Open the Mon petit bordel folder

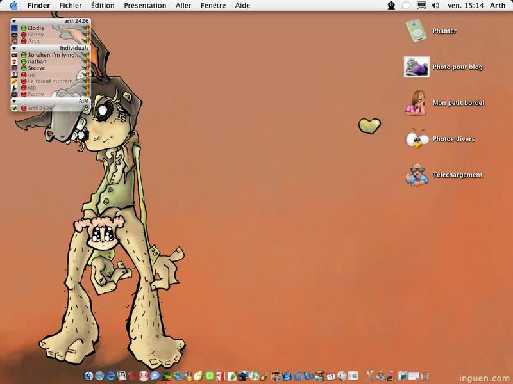416,102
